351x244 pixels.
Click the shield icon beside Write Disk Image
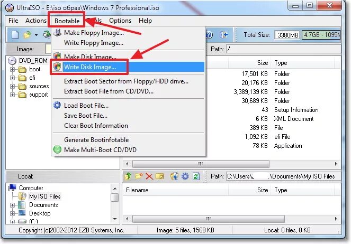(x=57, y=67)
